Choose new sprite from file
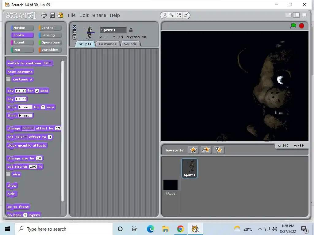The width and height of the screenshot is (314, 235). pos(206,150)
